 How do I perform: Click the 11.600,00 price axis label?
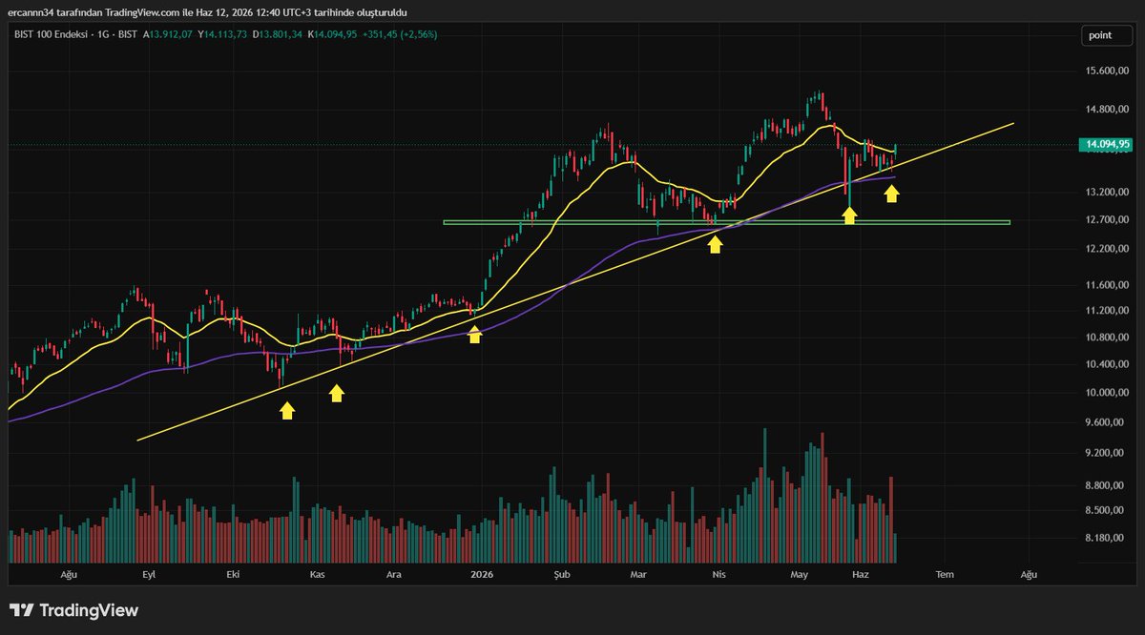1107,285
